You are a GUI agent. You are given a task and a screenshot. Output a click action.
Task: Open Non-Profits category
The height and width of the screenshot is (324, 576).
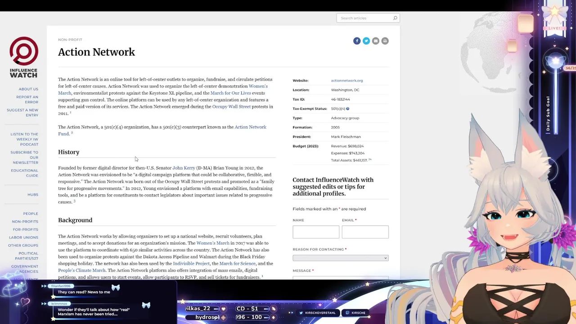pos(25,221)
